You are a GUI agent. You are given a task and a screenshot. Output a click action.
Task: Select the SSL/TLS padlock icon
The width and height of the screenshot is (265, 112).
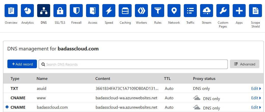pos(60,11)
